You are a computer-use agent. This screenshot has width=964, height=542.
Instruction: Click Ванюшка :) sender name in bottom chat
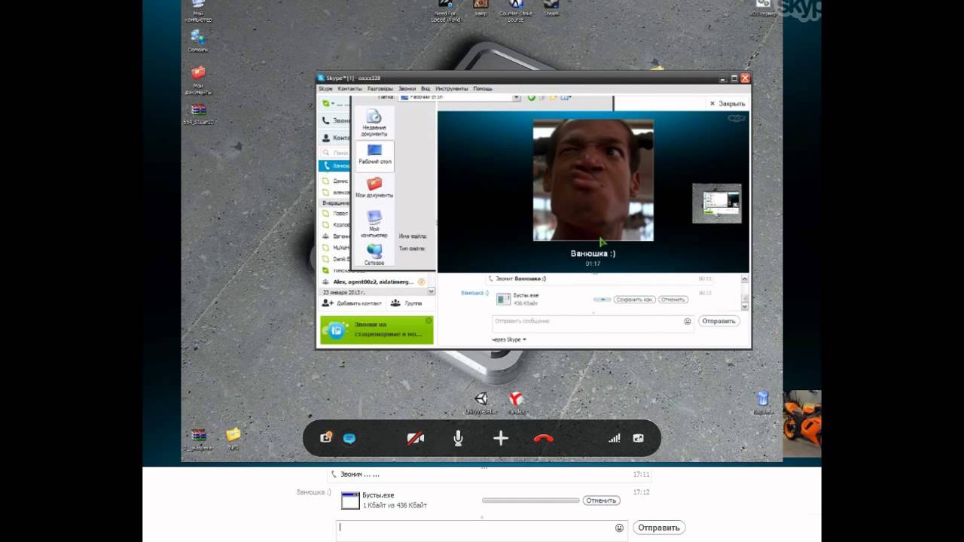[313, 492]
